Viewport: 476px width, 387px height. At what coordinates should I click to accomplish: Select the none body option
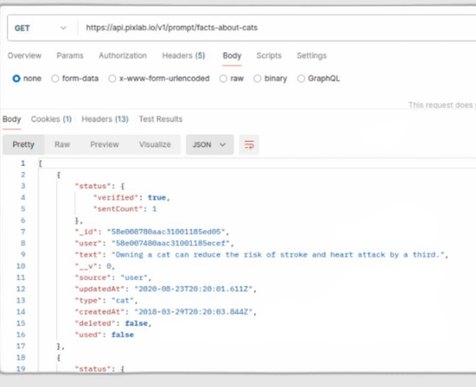tap(27, 79)
